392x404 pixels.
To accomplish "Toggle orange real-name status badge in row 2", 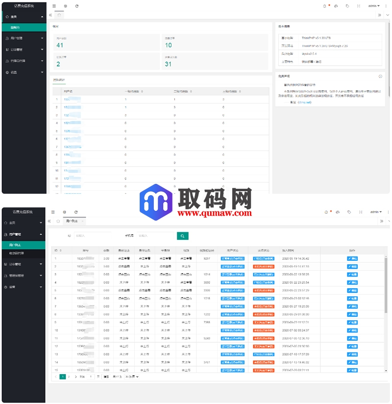I will [x=263, y=266].
